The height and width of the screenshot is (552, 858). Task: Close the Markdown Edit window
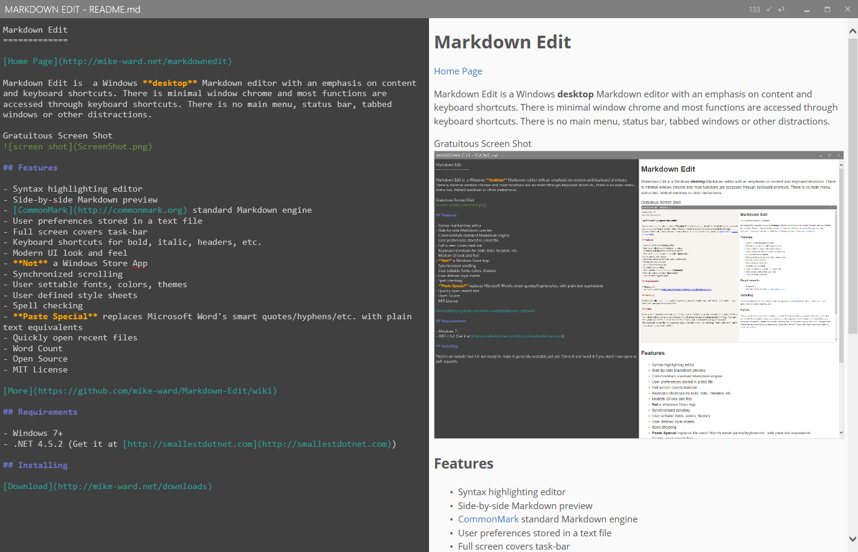(x=847, y=10)
